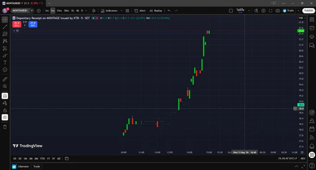Toggle magnet mode for drawings
Image resolution: width=316 pixels, height=170 pixels.
pos(5,96)
